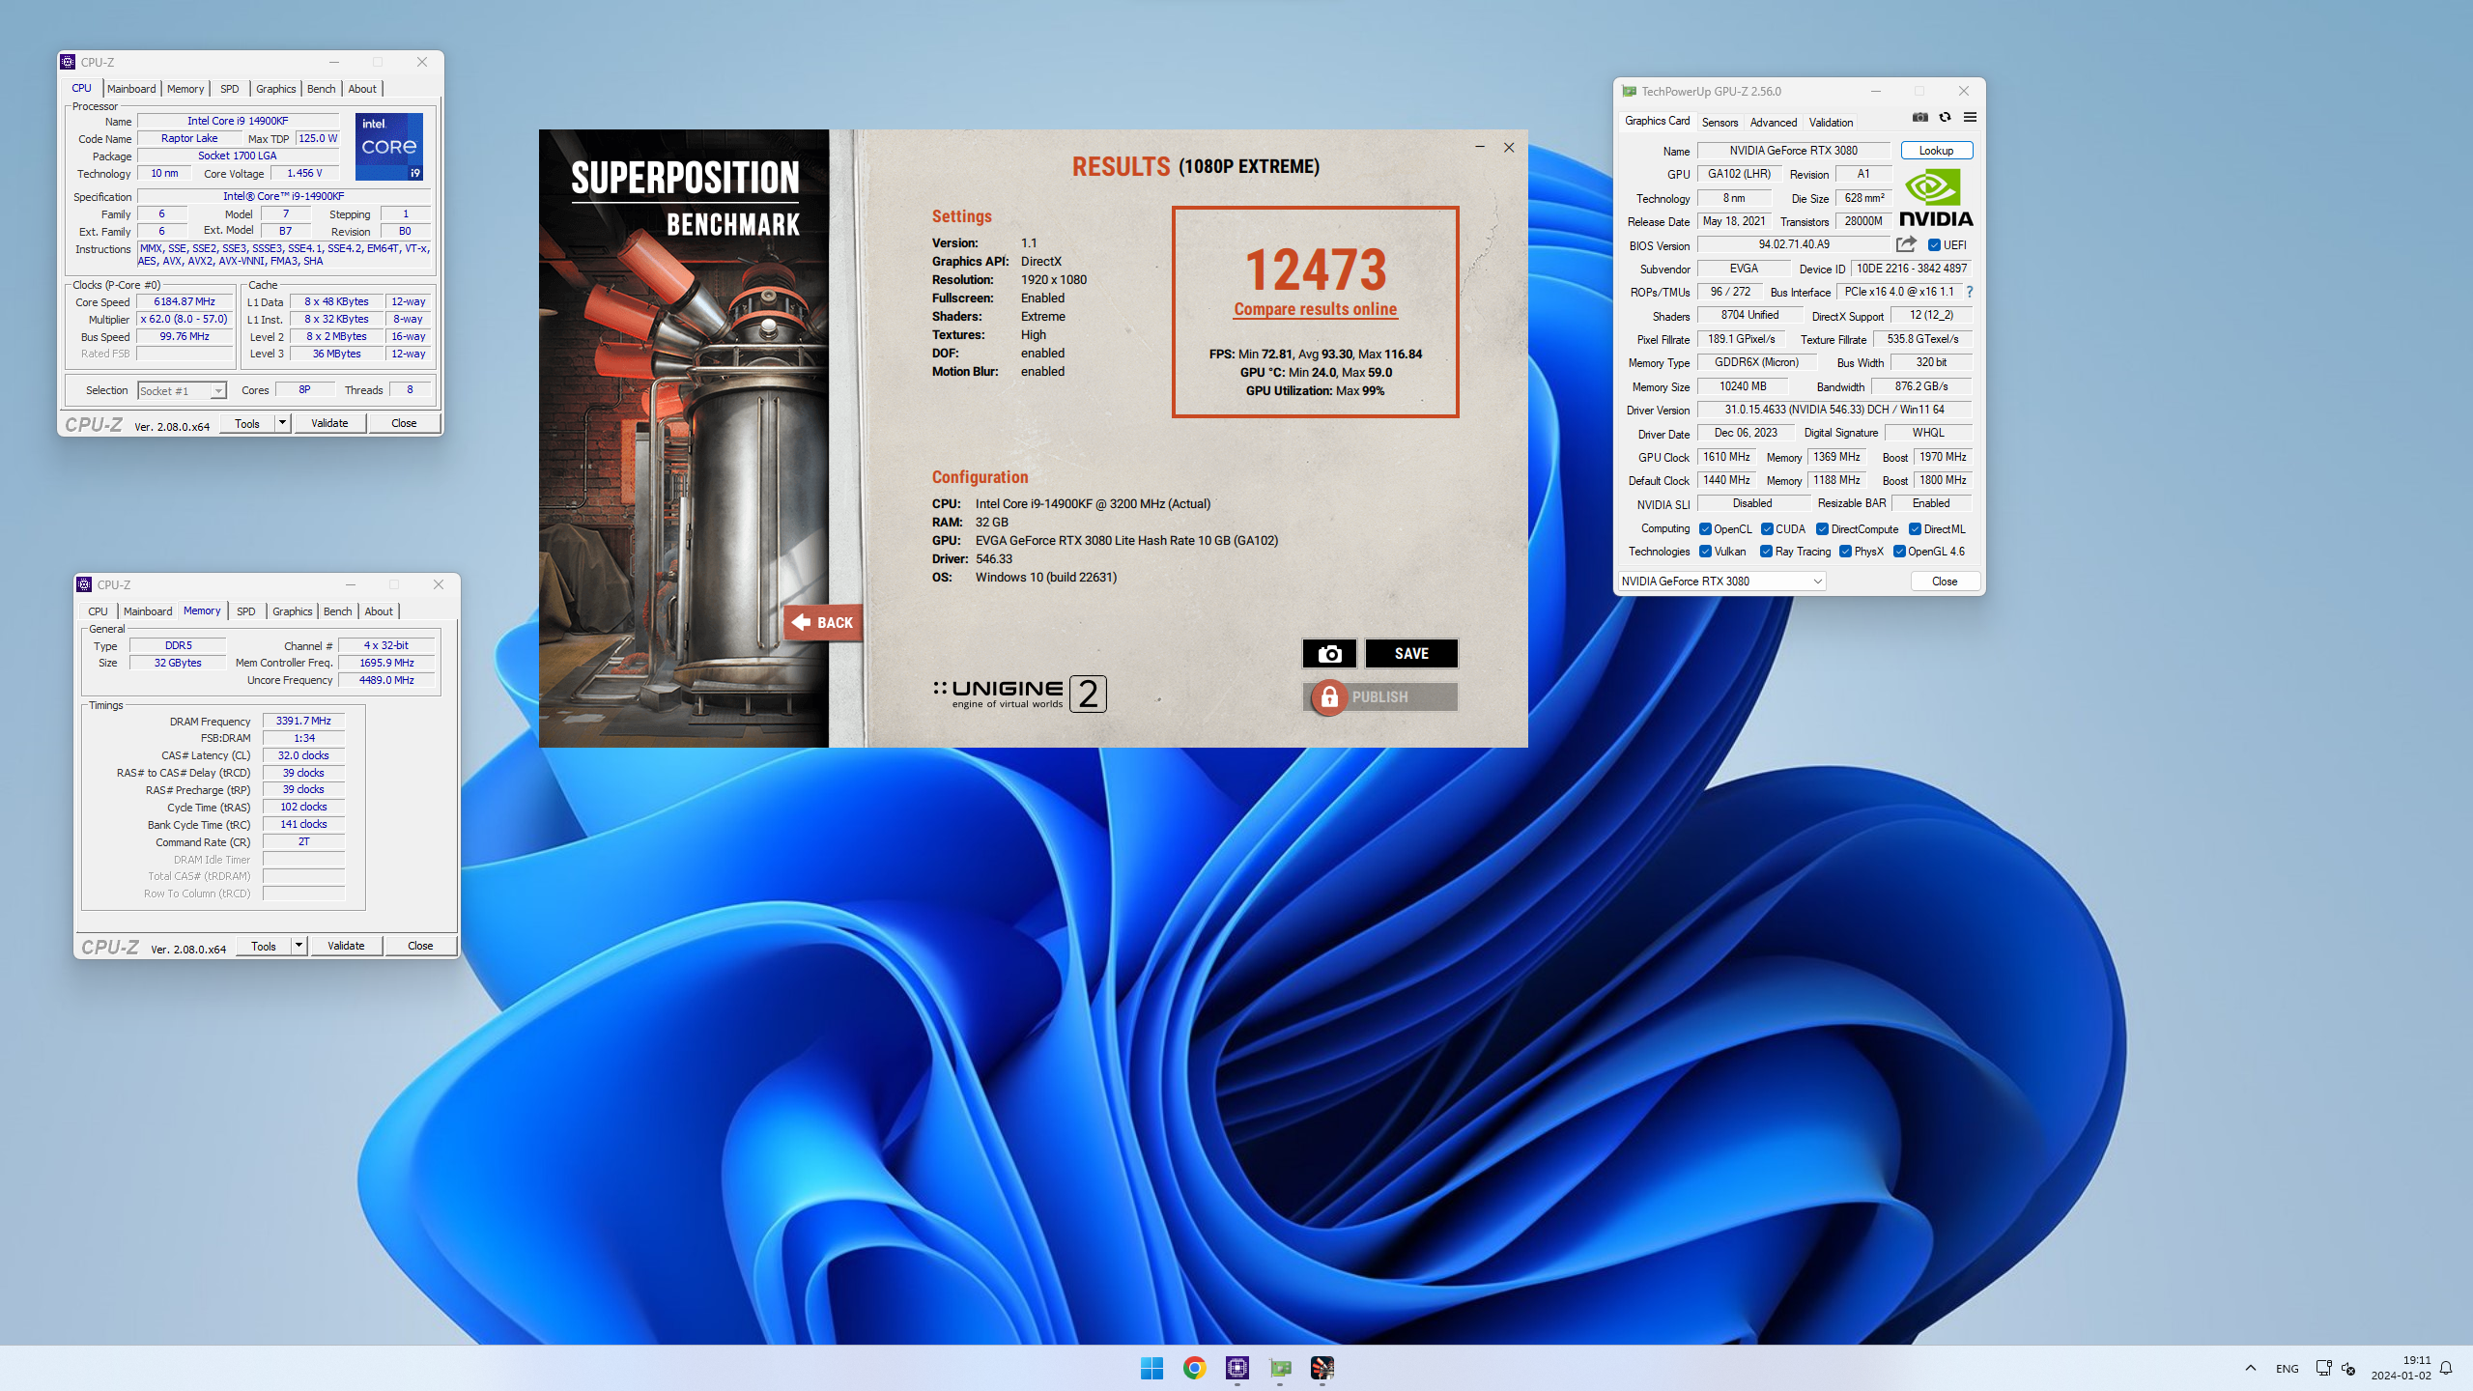The image size is (2473, 1391).
Task: Toggle the DirectCompute checkbox
Action: (x=1822, y=529)
